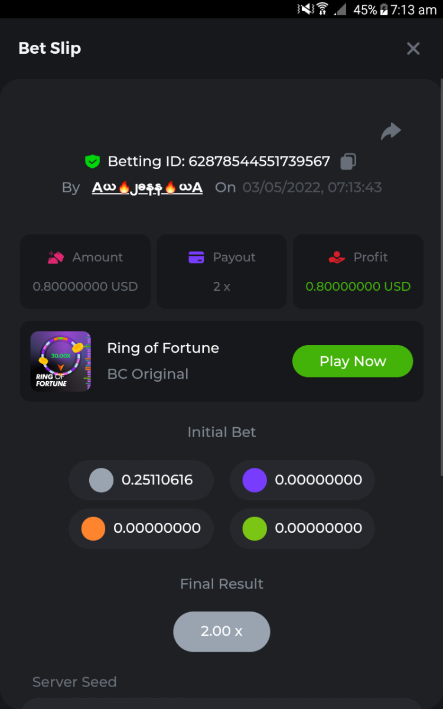The height and width of the screenshot is (709, 443).
Task: Tap the muted sound status icon
Action: click(x=305, y=9)
